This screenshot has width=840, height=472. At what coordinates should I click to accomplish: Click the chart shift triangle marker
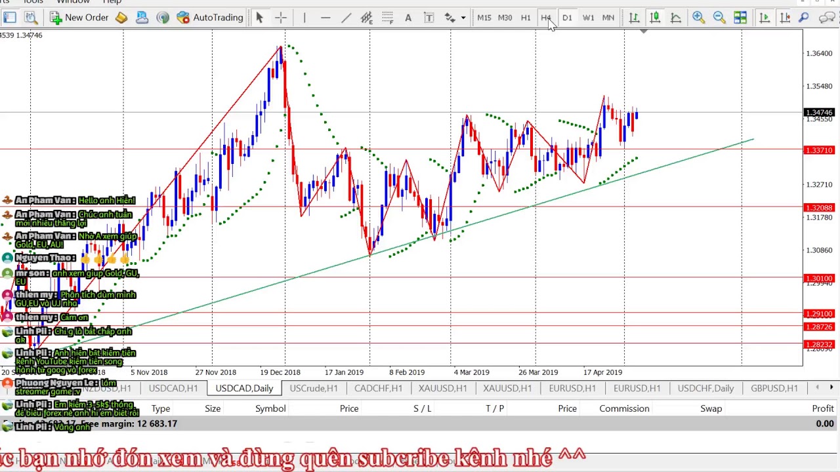[x=644, y=31]
